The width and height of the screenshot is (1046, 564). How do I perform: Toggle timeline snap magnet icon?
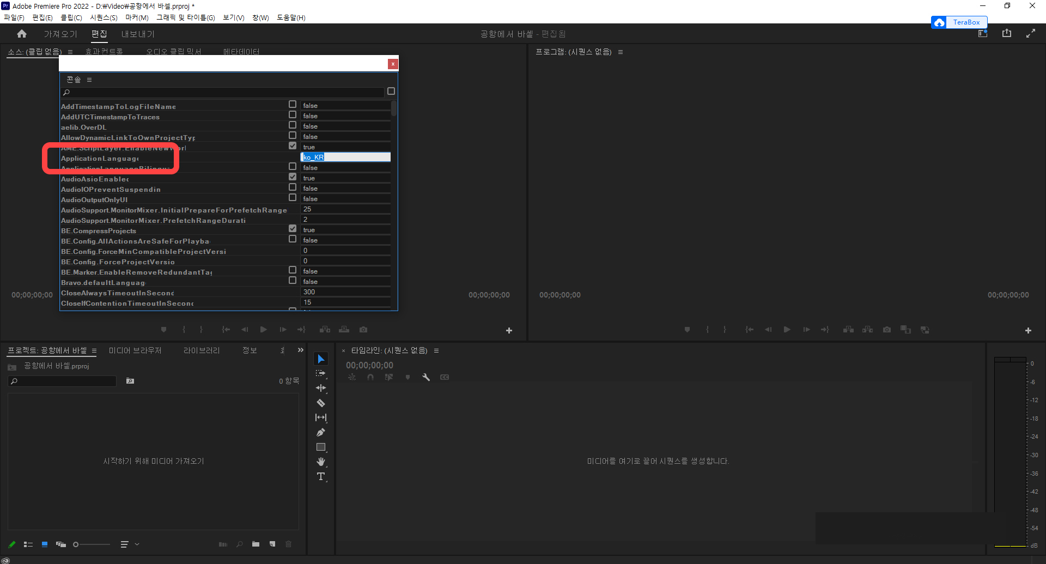coord(370,377)
